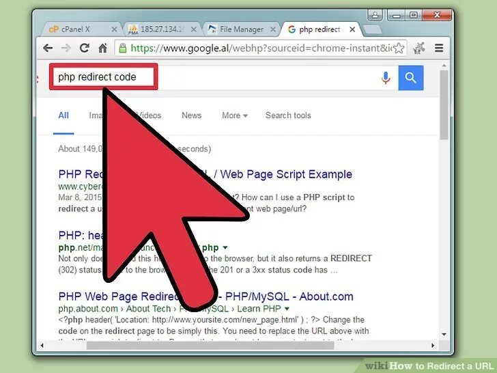497x373 pixels.
Task: Click the horizontal scrollbar right arrow
Action: [x=433, y=346]
